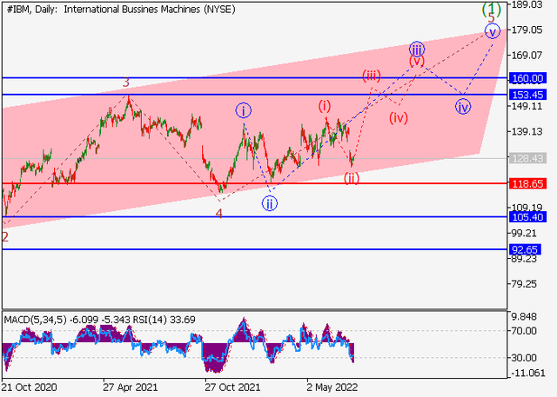This screenshot has width=557, height=397.
Task: Click the 189.03 price axis label
Action: 527,4
